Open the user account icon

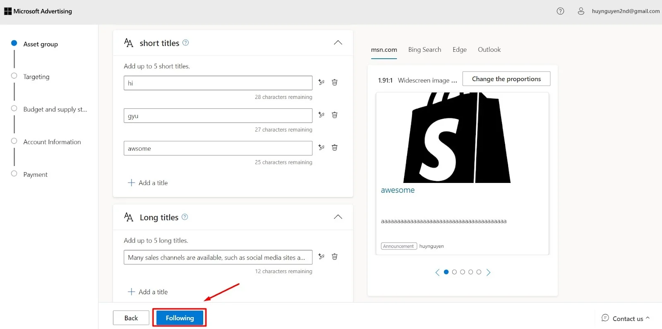581,11
